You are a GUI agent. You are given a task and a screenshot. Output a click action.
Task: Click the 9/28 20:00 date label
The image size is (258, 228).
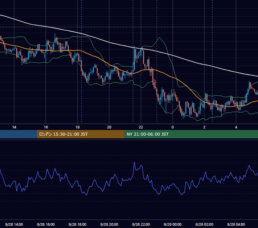109,224
